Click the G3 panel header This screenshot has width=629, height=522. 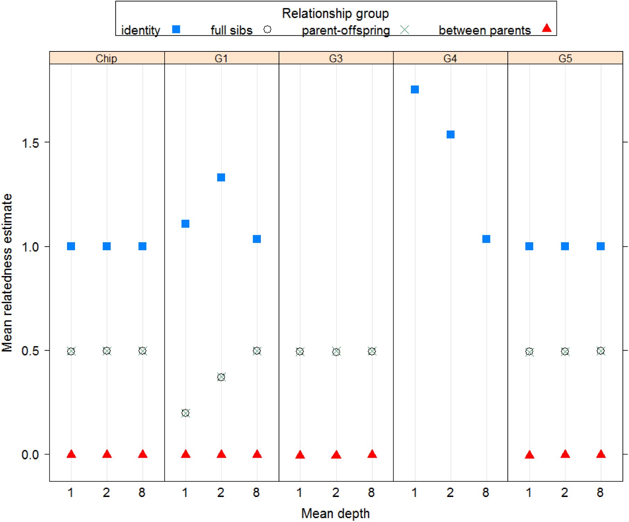pos(336,58)
